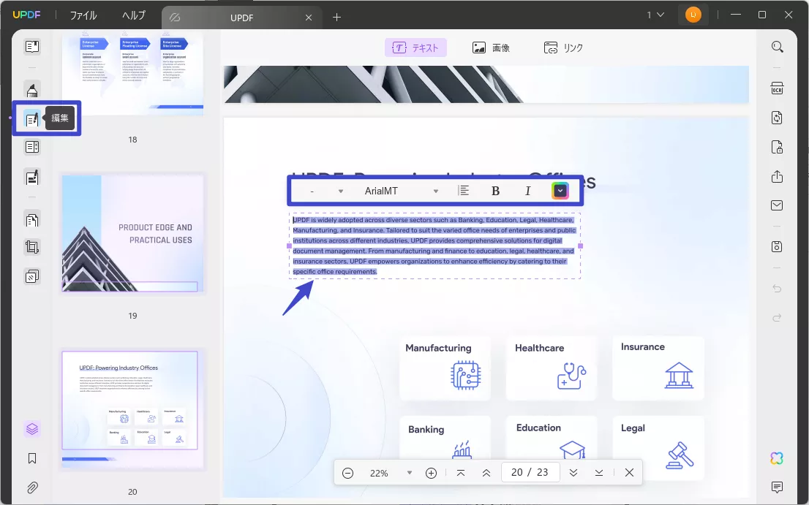
Task: Open the Share upload icon
Action: tap(777, 177)
